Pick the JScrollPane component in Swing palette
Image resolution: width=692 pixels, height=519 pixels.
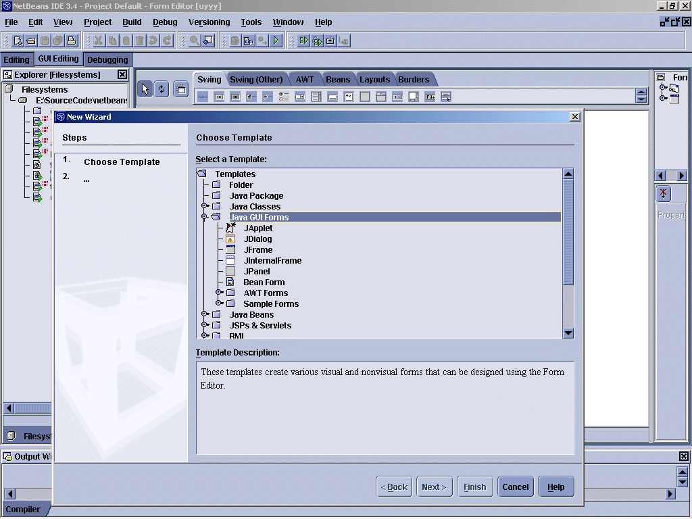414,97
